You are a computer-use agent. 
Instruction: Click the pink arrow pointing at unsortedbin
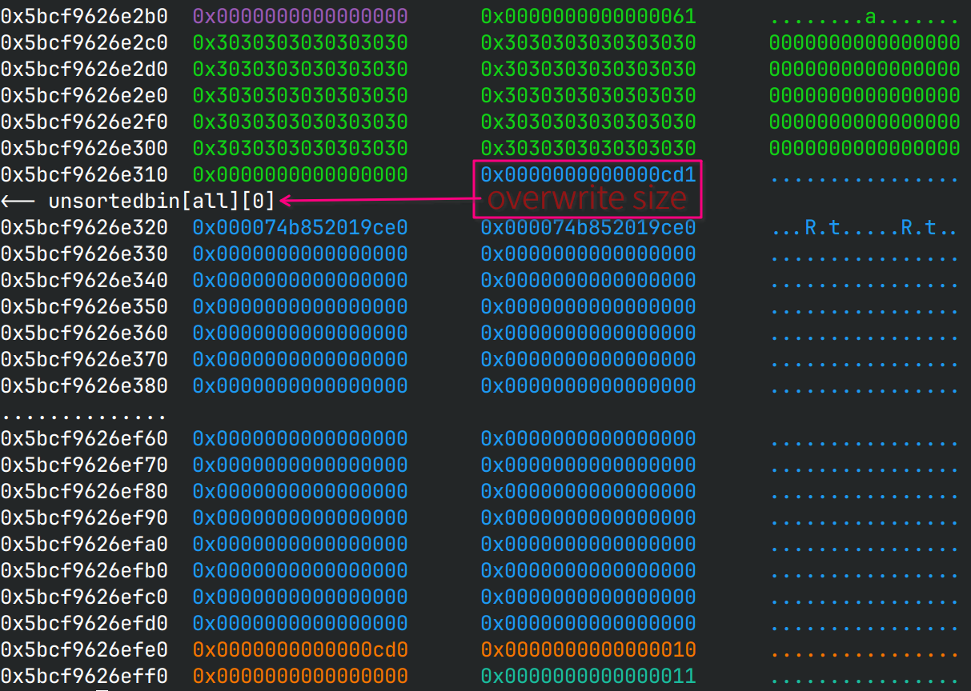[376, 201]
